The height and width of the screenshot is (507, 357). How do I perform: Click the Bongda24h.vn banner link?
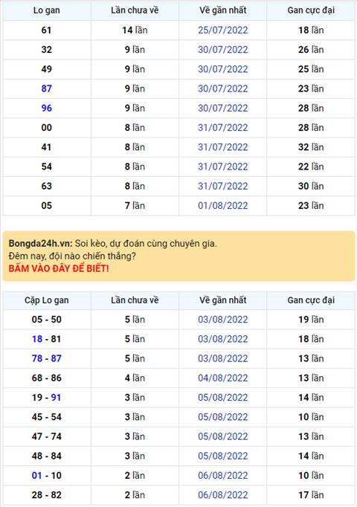[x=178, y=256]
